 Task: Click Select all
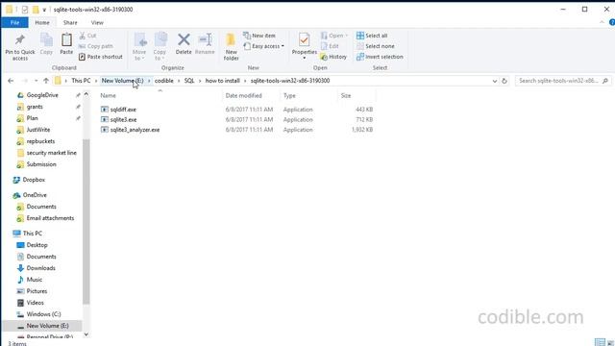click(x=372, y=36)
